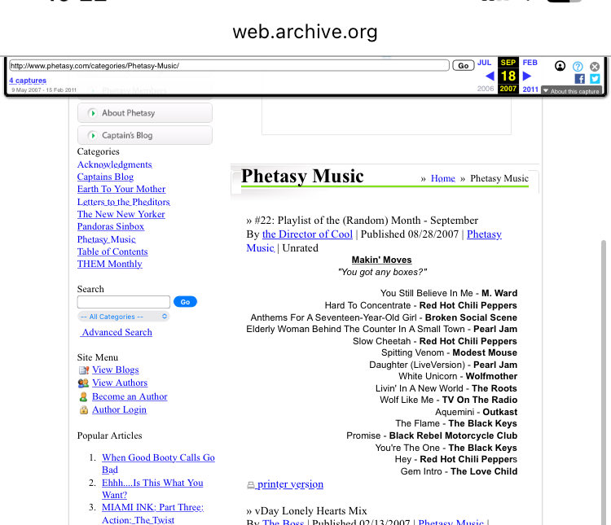Click 'Gem Intro - The Love Child' track

[459, 471]
